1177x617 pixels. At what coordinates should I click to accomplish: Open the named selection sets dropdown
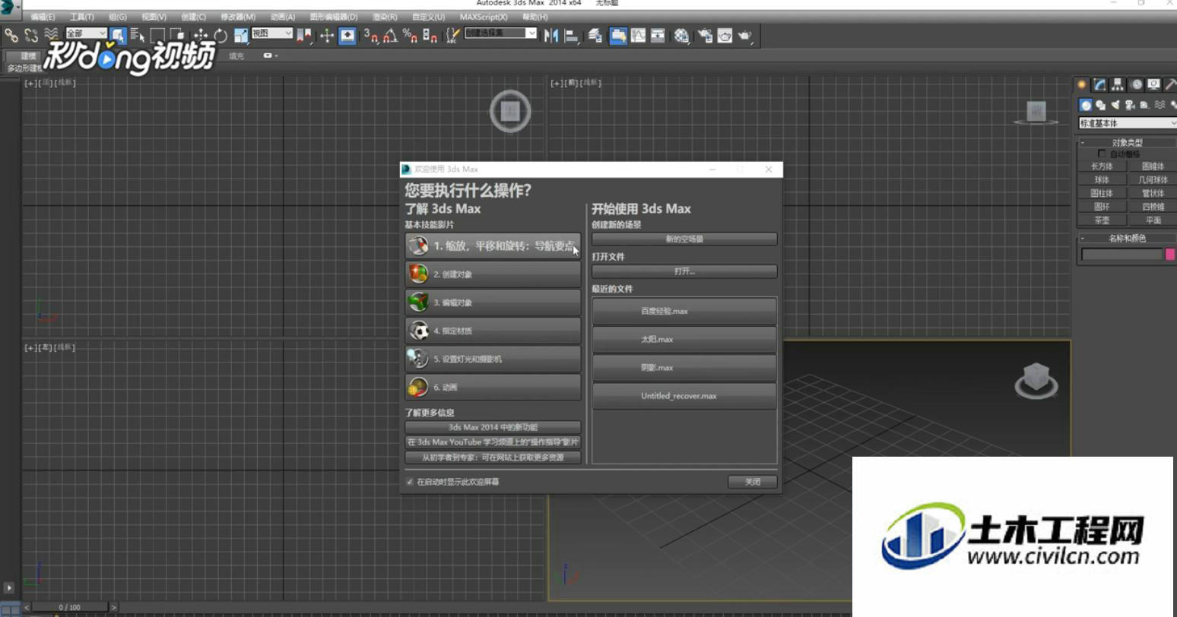[x=501, y=33]
